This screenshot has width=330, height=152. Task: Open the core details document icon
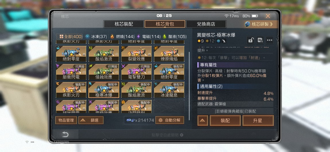260,40
